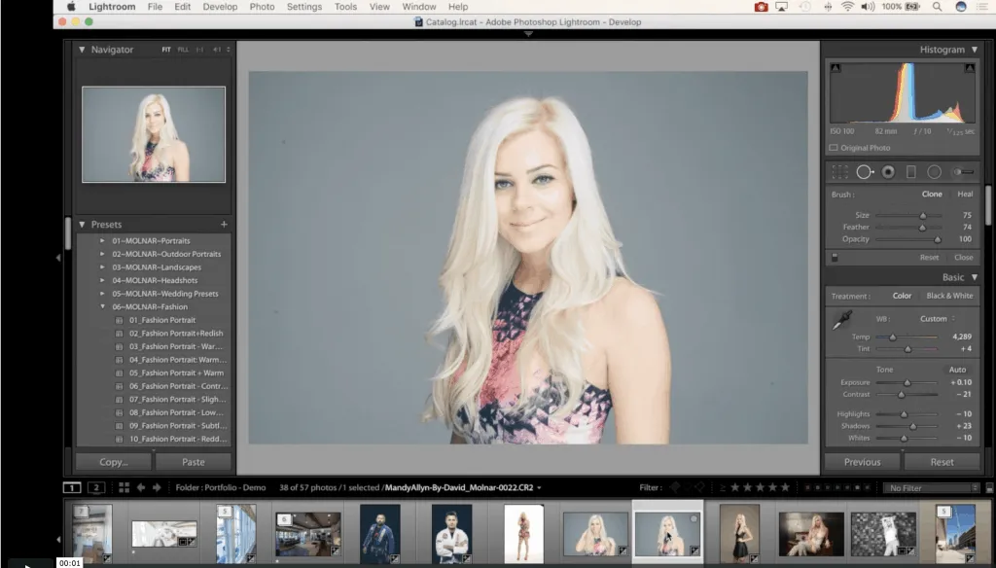Expand 01-MOLNAR-Portraits preset folder
This screenshot has height=568, width=996.
coord(102,240)
